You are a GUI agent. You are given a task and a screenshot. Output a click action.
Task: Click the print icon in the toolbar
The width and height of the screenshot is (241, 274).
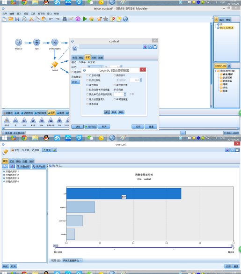pyautogui.click(x=24, y=19)
